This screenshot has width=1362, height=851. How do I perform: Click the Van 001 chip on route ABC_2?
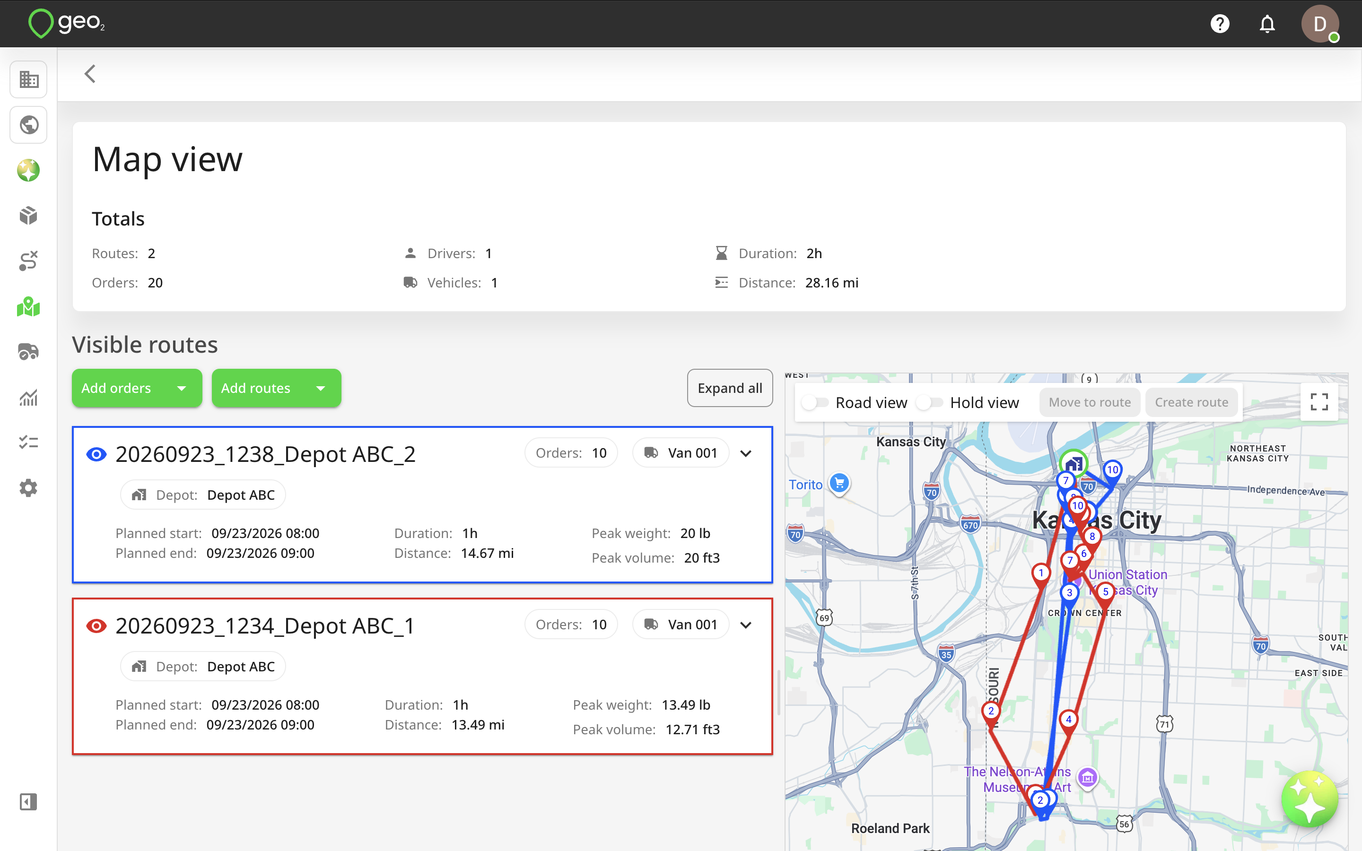(681, 453)
